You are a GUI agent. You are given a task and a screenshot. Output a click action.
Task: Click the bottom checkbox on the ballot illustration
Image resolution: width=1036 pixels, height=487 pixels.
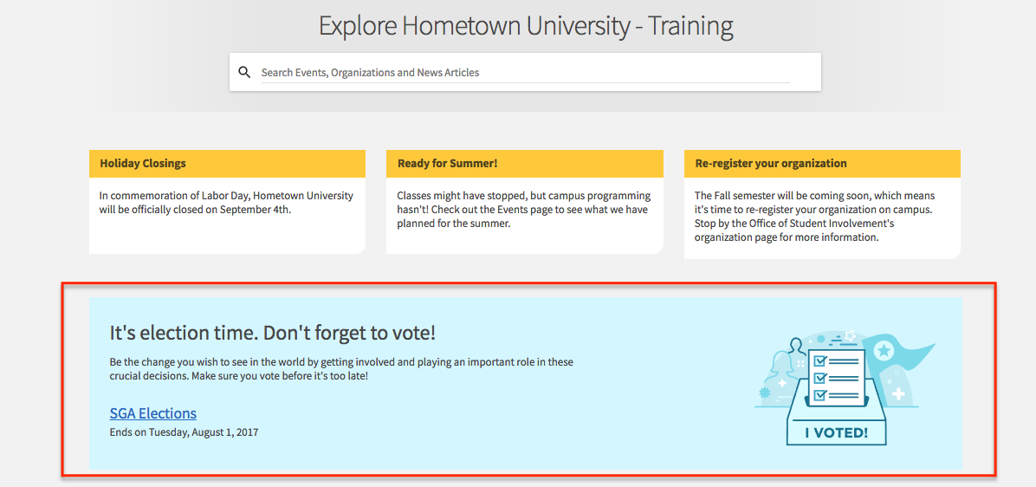coord(820,395)
